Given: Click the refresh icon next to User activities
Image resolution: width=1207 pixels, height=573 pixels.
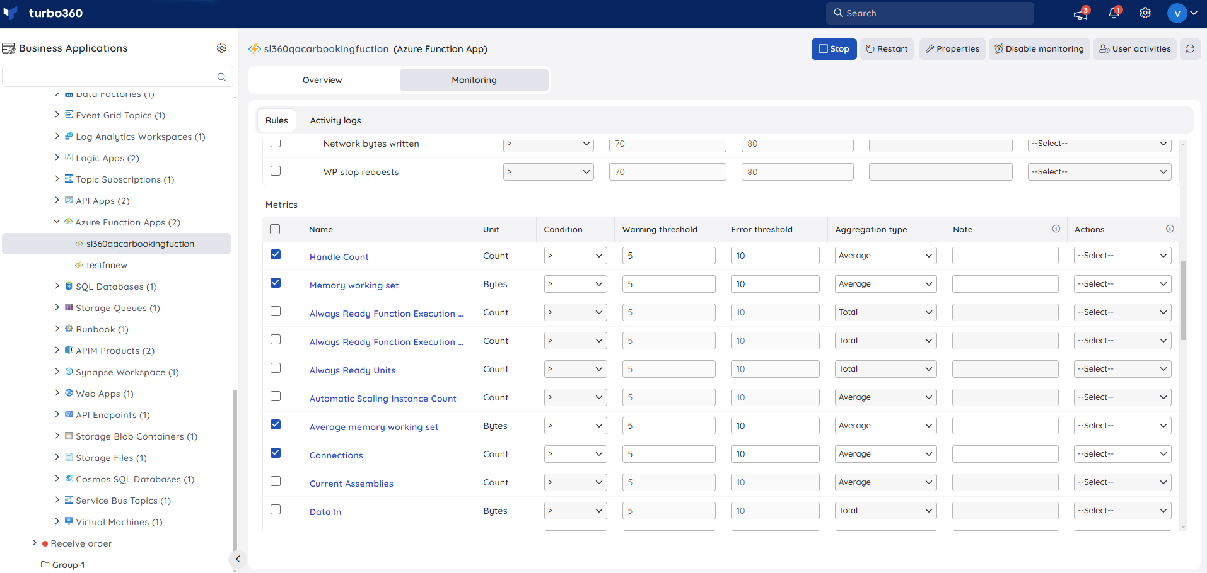Looking at the screenshot, I should coord(1190,48).
